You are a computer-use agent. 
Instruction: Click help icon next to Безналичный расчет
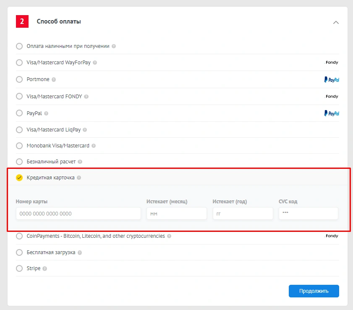pos(80,162)
